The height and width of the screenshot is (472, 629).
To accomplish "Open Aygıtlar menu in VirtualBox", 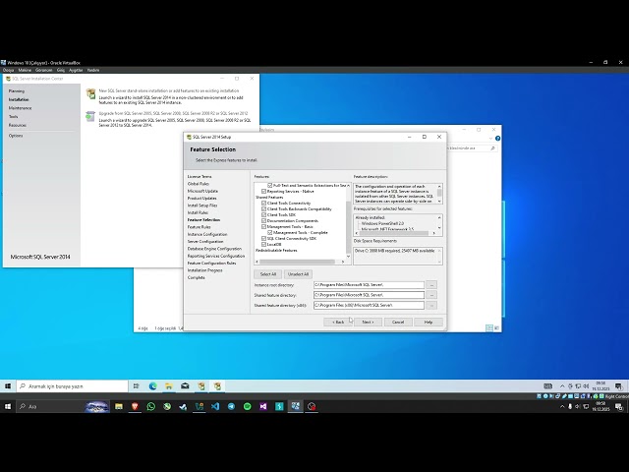I will click(x=76, y=70).
